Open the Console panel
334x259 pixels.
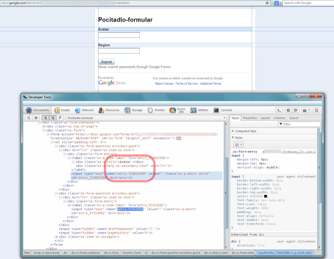pos(223,110)
